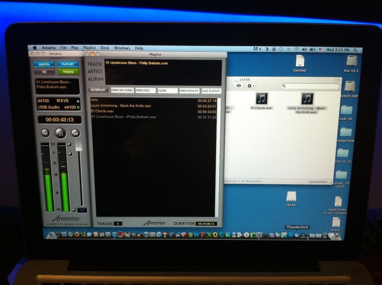Toggle the AMARRA mode button

coord(44,64)
